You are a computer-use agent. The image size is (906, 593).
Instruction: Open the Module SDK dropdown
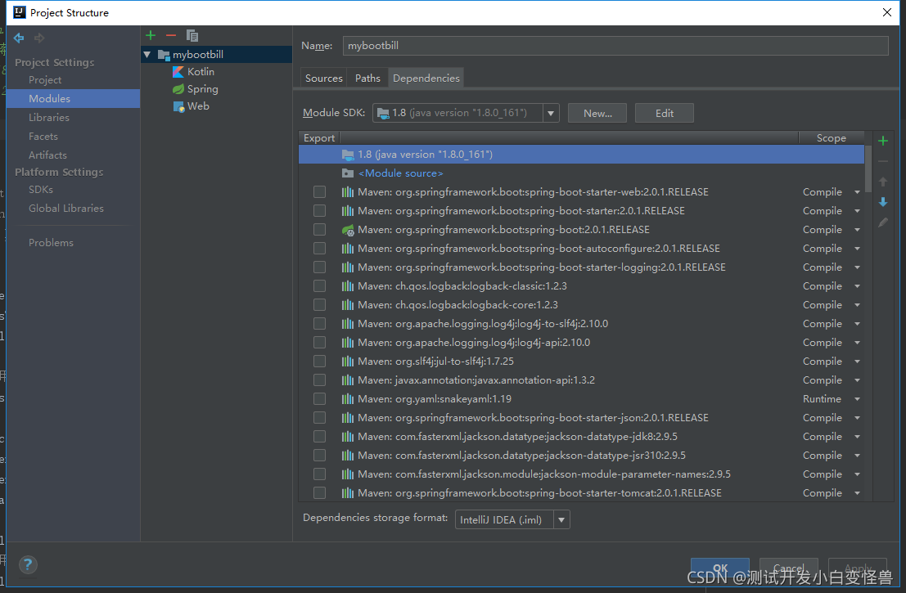tap(551, 113)
